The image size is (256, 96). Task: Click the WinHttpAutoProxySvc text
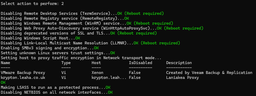point(125,28)
